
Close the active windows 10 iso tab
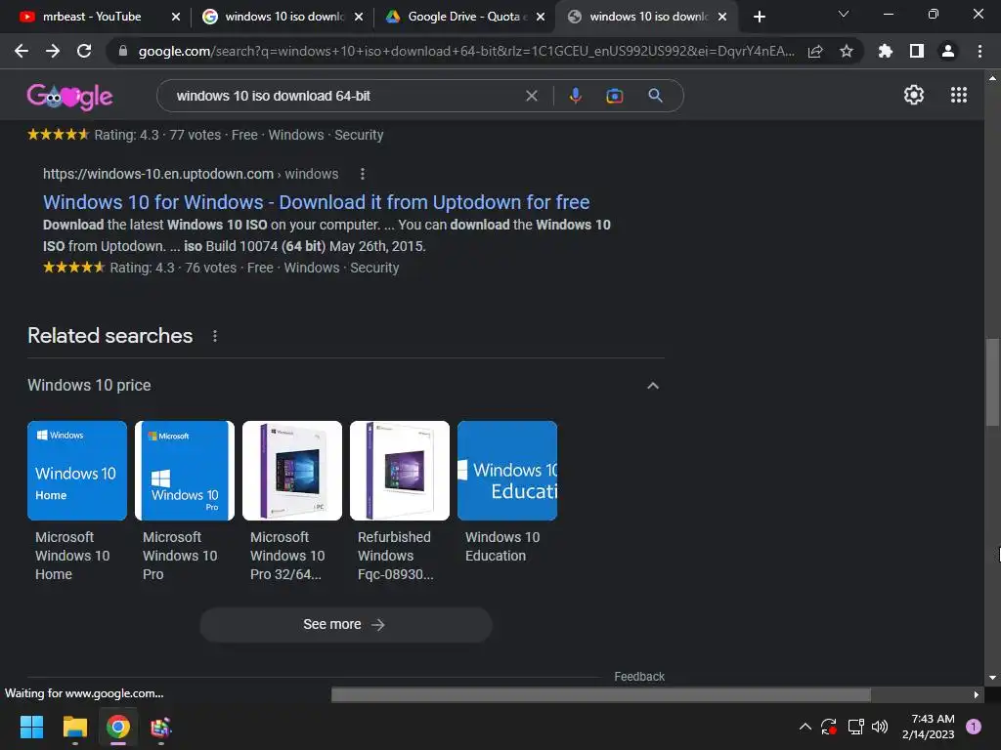[x=722, y=17]
